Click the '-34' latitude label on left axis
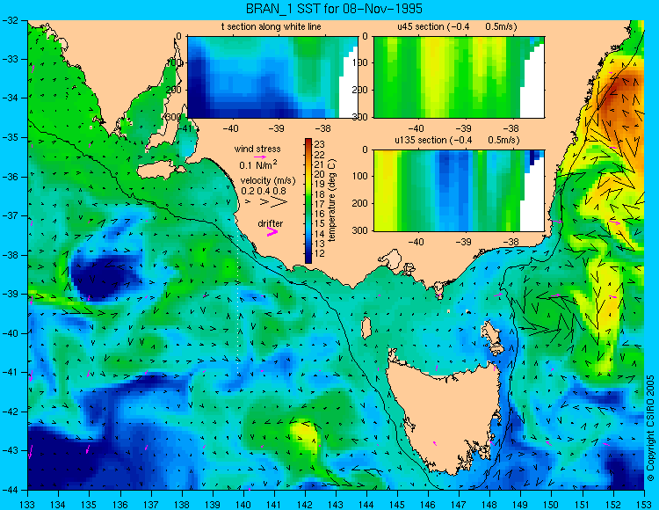 (x=11, y=98)
